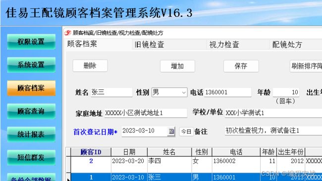The height and width of the screenshot is (181, 322).
Task: Click phone cell 1360001 in table row
Action: pos(236,177)
